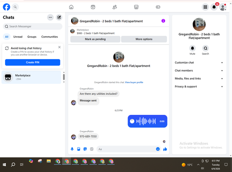Screen dimensions: 232x172
Task: Open the Gaming icon in top bar
Action: click(x=158, y=7)
